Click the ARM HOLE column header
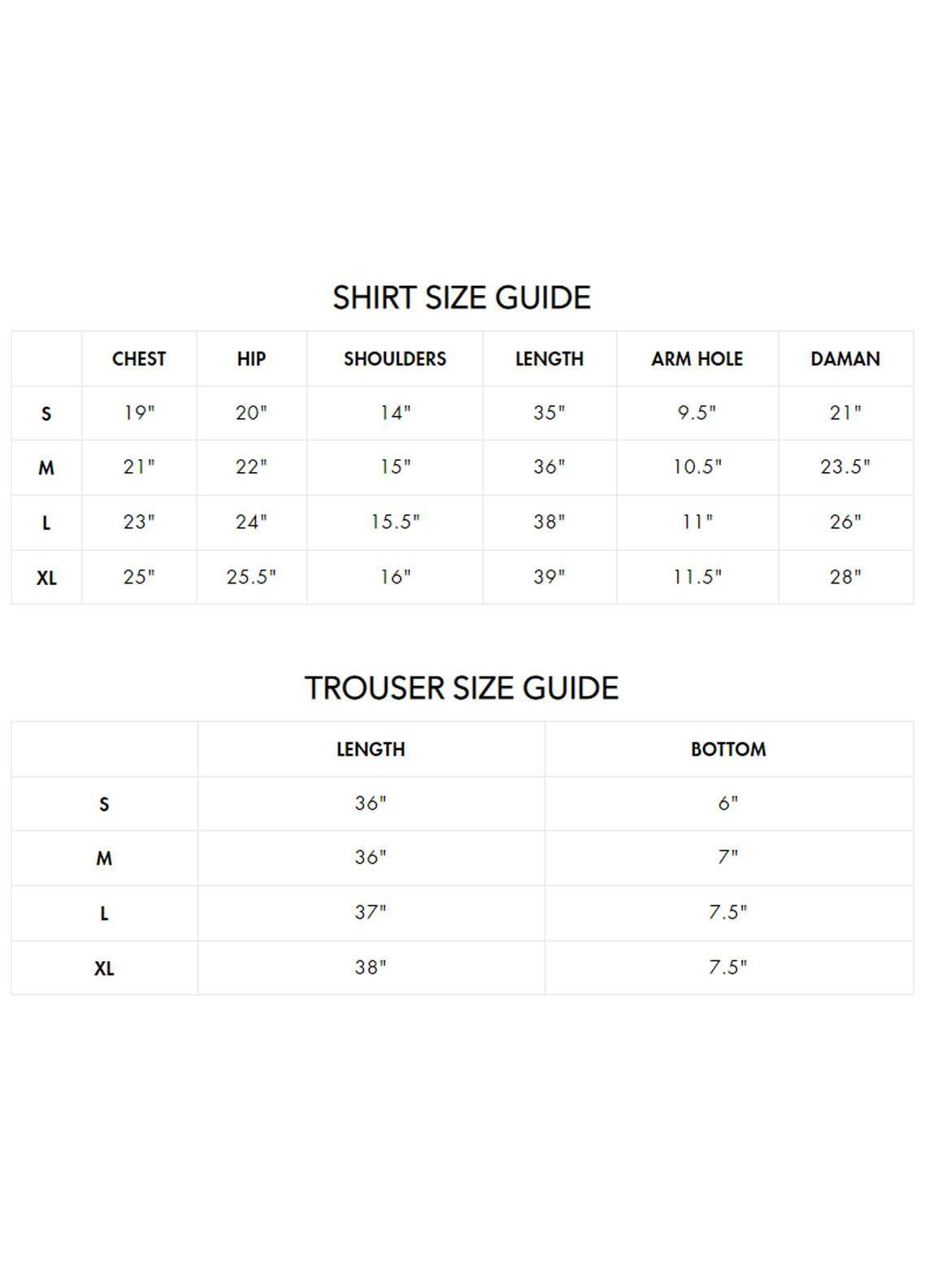The height and width of the screenshot is (1287, 925). pyautogui.click(x=697, y=358)
